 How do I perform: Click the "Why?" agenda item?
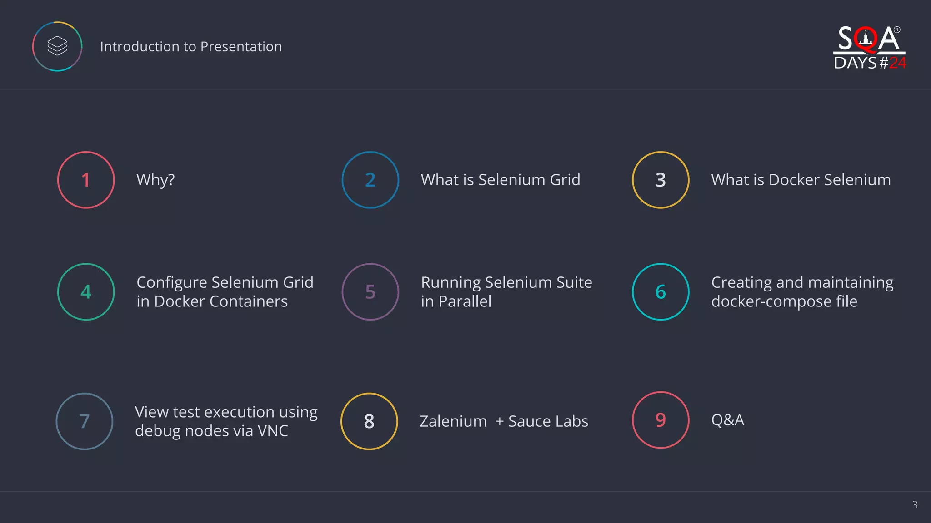tap(155, 180)
